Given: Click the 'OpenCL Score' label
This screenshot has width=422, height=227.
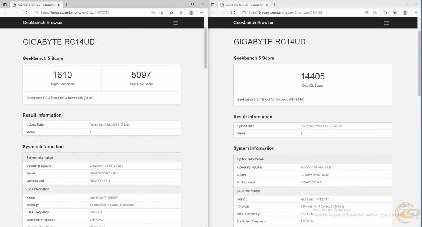Looking at the screenshot, I should click(x=312, y=86).
